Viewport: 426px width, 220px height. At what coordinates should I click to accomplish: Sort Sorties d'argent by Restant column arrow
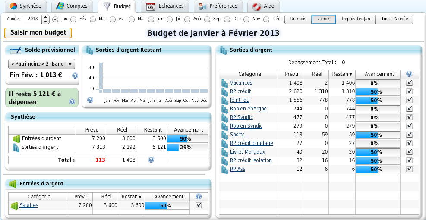350,75
